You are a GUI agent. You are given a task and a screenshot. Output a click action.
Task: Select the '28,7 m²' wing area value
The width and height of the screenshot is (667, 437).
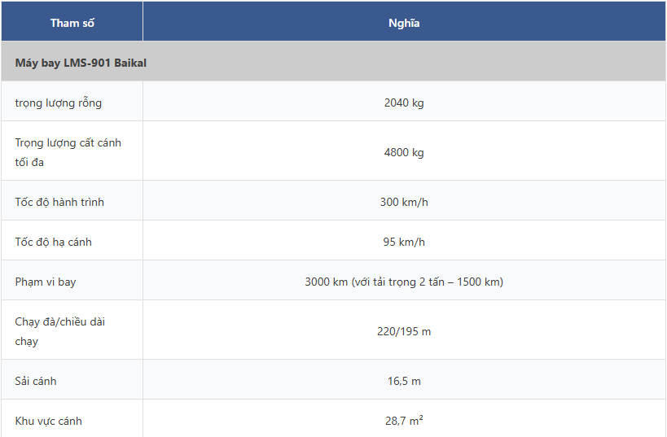pos(404,421)
